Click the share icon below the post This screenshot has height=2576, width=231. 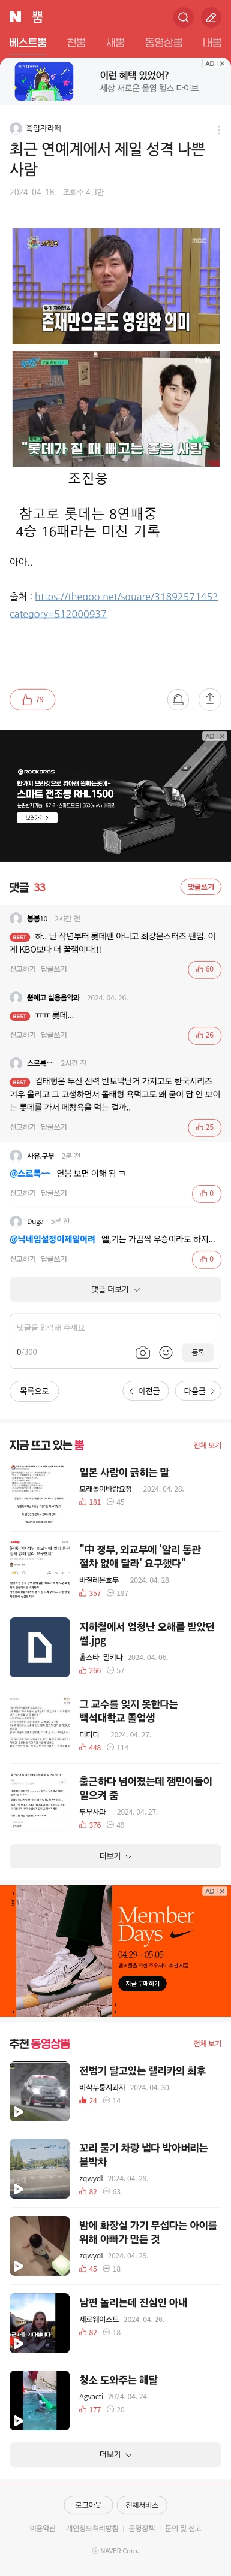[x=209, y=699]
